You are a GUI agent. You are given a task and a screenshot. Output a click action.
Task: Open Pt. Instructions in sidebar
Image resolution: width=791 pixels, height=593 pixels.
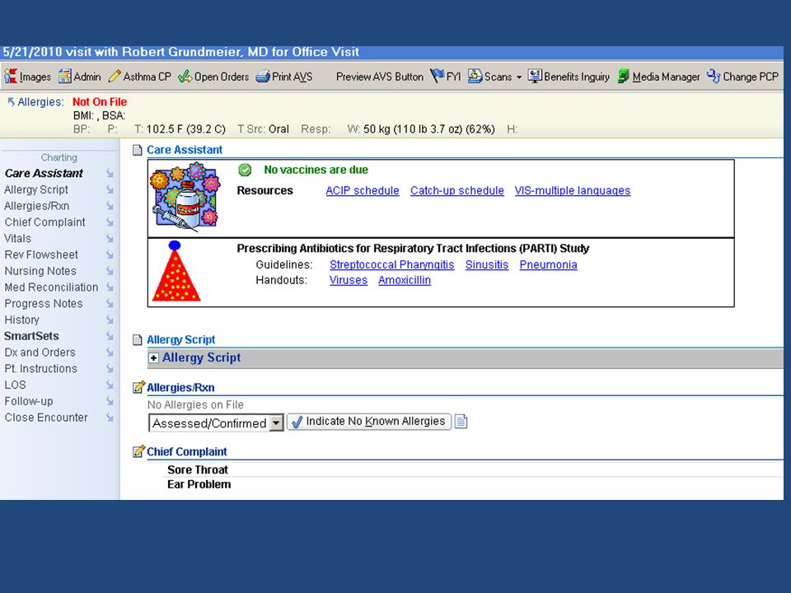[41, 369]
